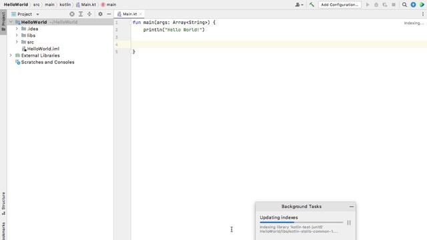Click the closing brace on line 5
This screenshot has width=427, height=240.
pos(133,52)
